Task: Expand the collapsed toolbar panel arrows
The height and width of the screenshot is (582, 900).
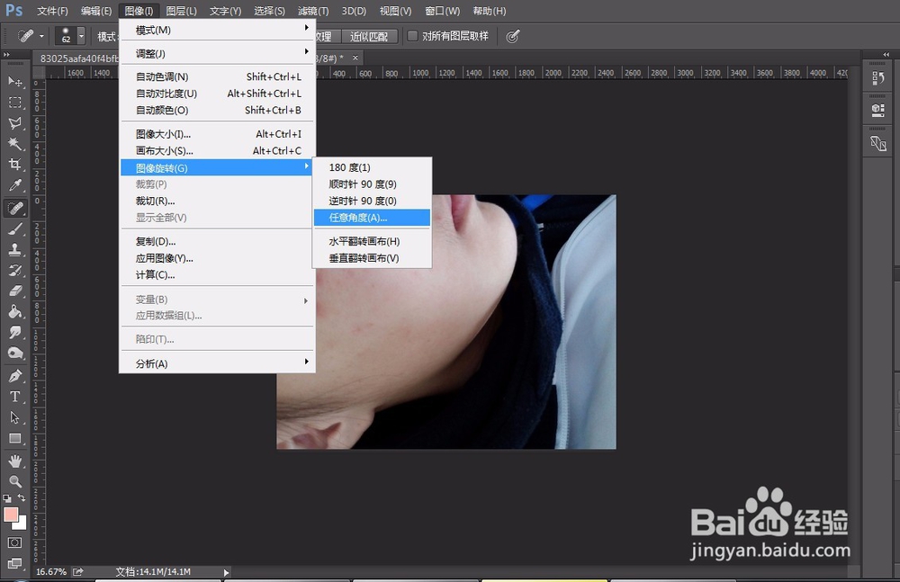Action: click(x=7, y=55)
